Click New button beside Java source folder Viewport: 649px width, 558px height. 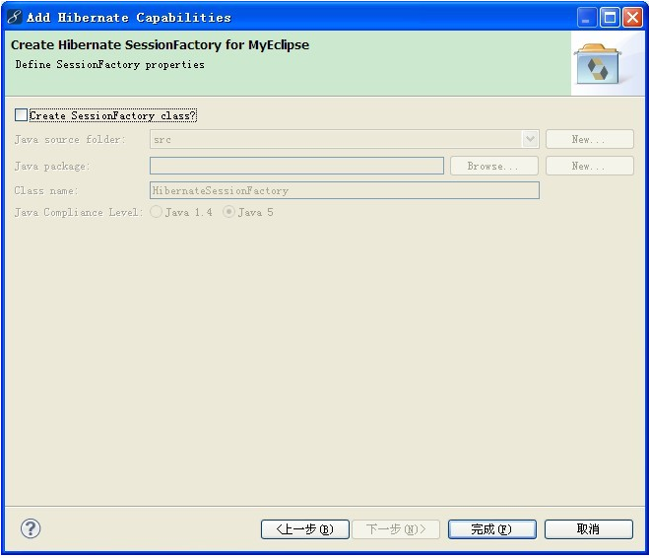[x=589, y=139]
